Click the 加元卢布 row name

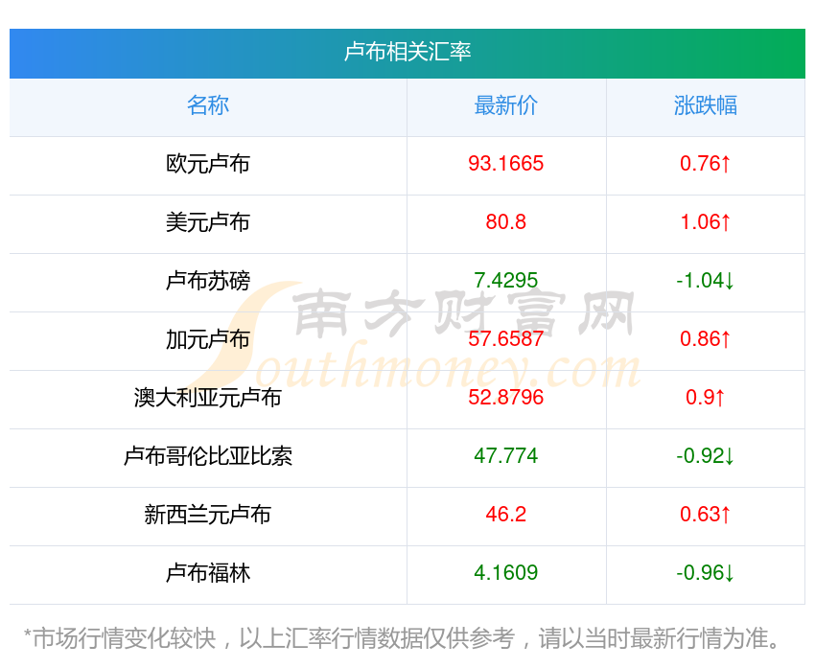pos(208,339)
